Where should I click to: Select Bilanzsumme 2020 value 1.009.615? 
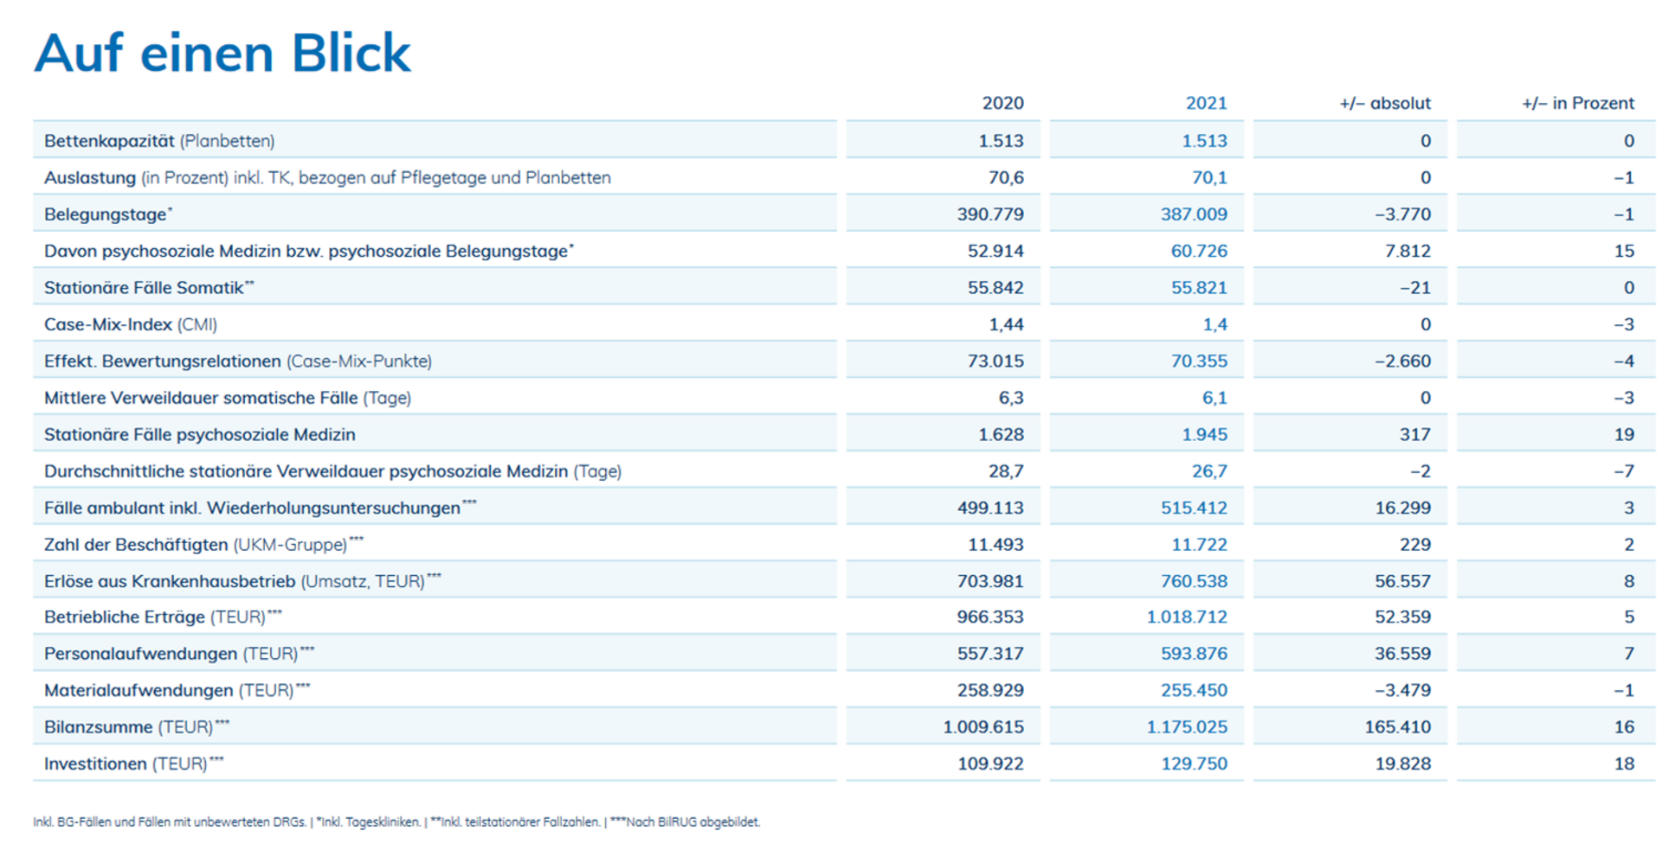(983, 727)
